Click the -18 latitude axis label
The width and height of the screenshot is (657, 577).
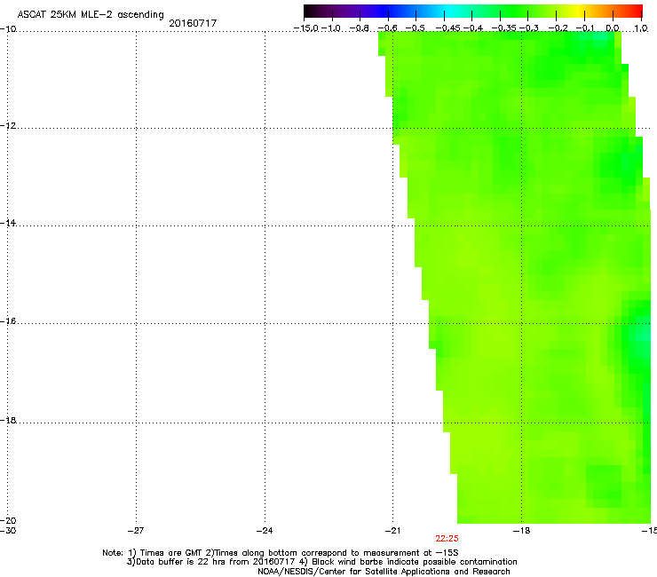[x=8, y=420]
